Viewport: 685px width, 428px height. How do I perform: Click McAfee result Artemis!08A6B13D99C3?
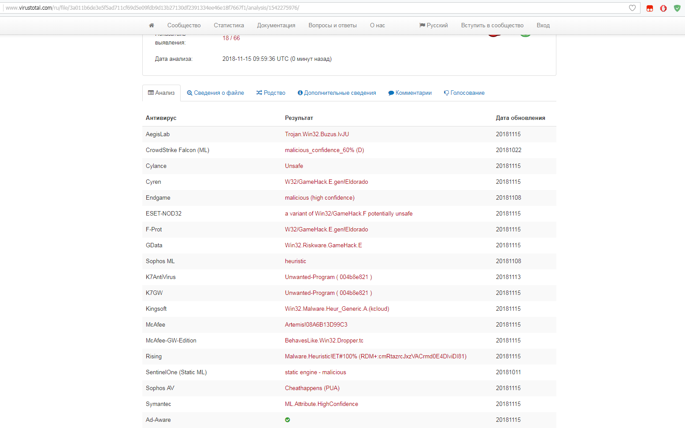point(316,325)
